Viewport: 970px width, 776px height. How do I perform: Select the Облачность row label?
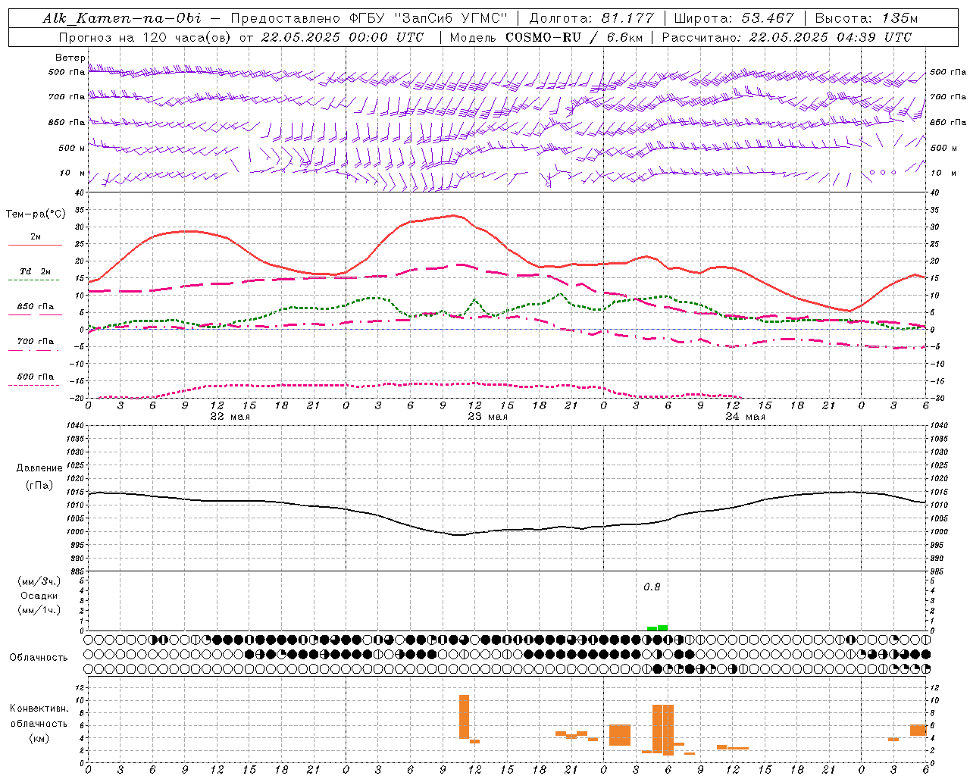39,658
